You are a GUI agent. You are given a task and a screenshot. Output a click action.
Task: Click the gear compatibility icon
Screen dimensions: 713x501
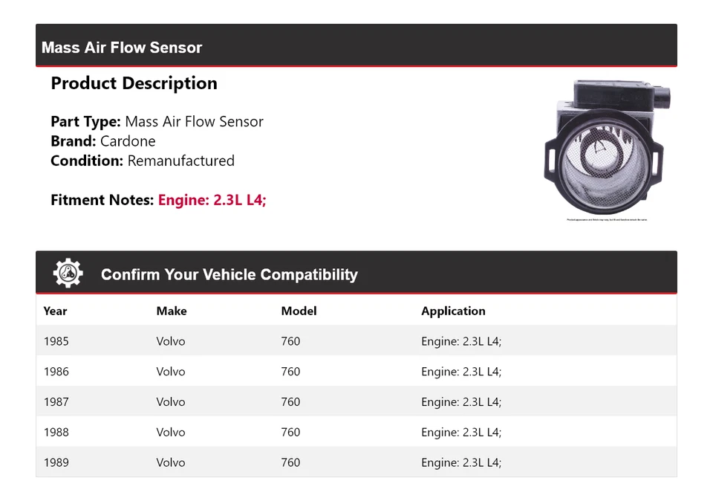[x=68, y=273]
